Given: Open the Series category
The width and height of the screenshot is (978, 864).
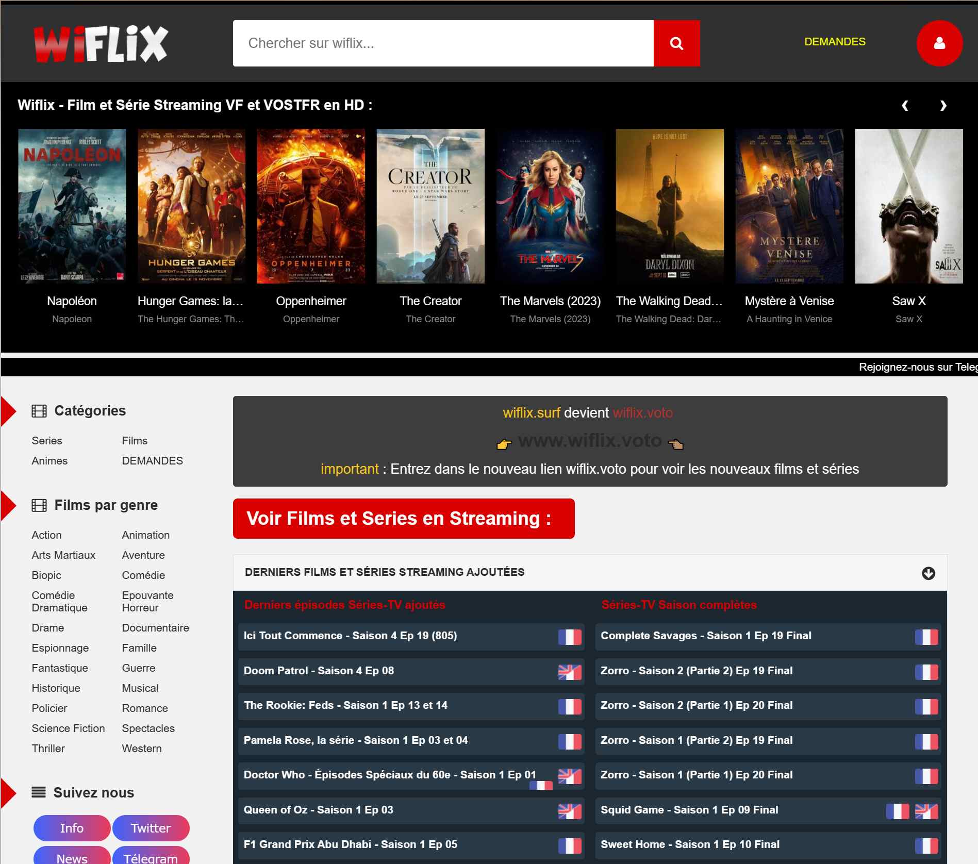Looking at the screenshot, I should [x=47, y=441].
